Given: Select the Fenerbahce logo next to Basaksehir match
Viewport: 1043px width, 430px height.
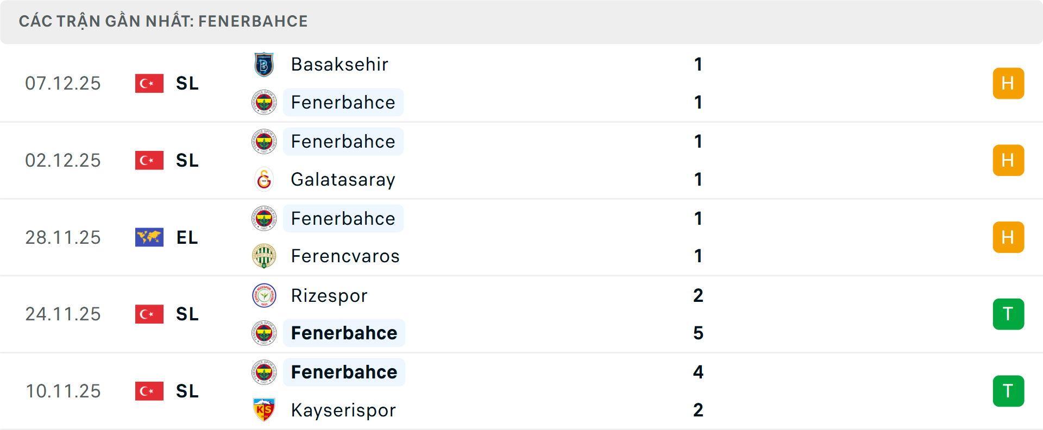Looking at the screenshot, I should (264, 102).
